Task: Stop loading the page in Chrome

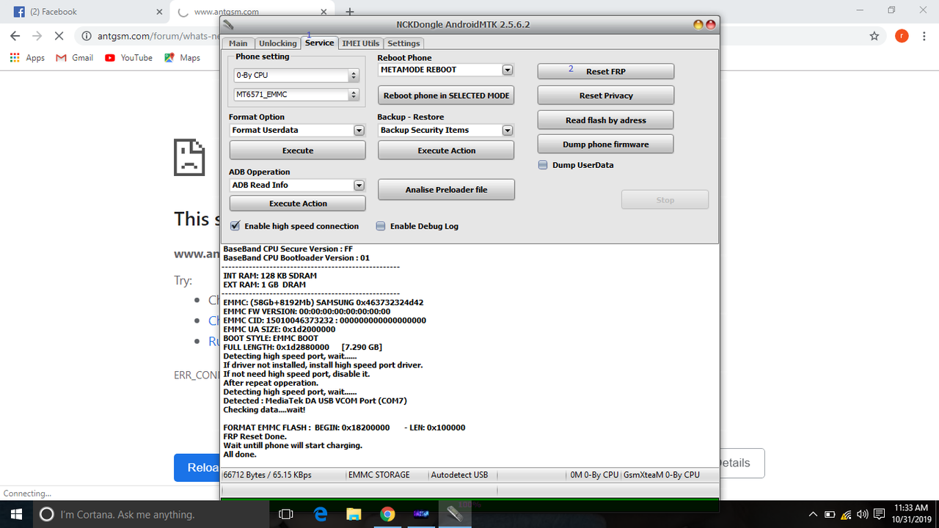Action: [x=59, y=36]
